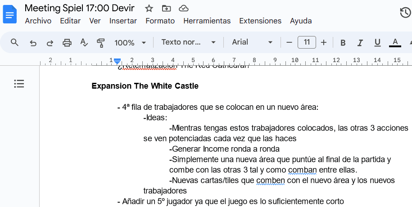Open the Ver menu
The width and height of the screenshot is (412, 207).
(95, 21)
